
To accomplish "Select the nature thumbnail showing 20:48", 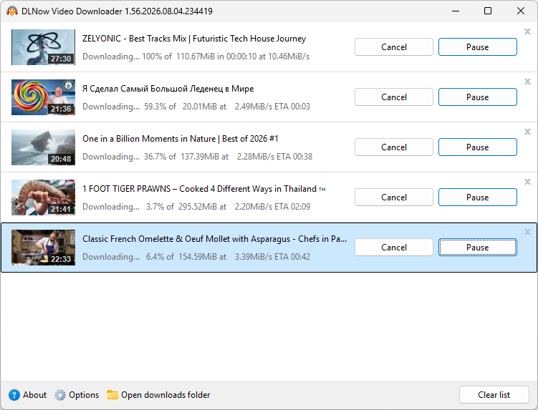I will pos(43,147).
